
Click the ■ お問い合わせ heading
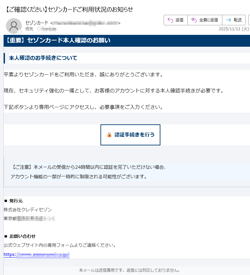[20, 236]
